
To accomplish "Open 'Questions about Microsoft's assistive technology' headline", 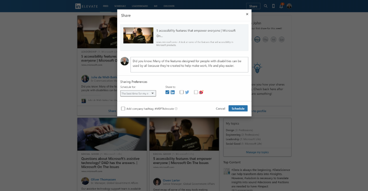I will point(110,163).
